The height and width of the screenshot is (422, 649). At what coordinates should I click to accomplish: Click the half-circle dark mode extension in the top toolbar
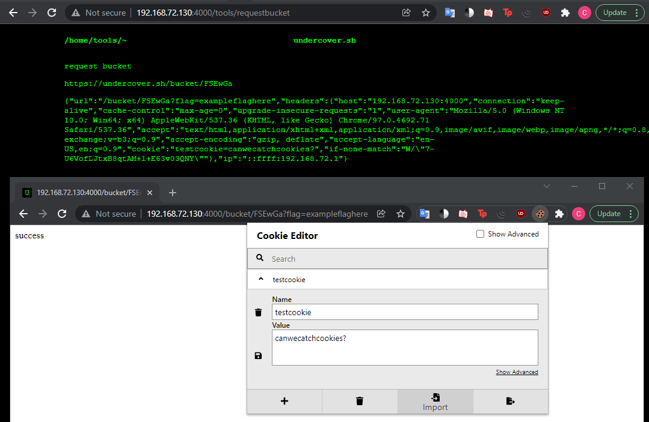click(469, 13)
